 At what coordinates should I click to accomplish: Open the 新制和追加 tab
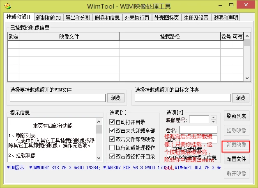(x=48, y=18)
